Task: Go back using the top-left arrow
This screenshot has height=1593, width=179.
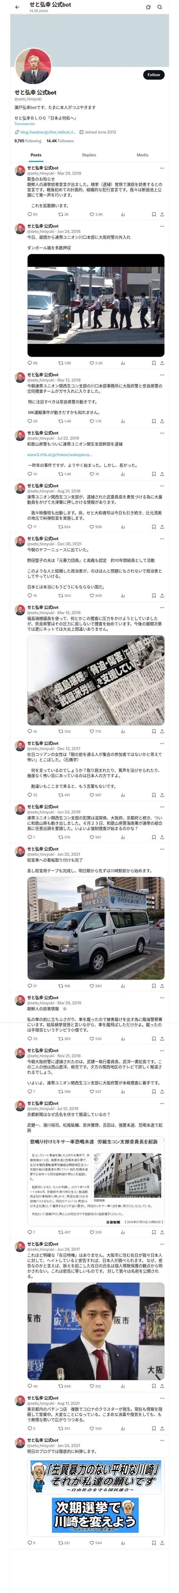Action: [x=17, y=7]
